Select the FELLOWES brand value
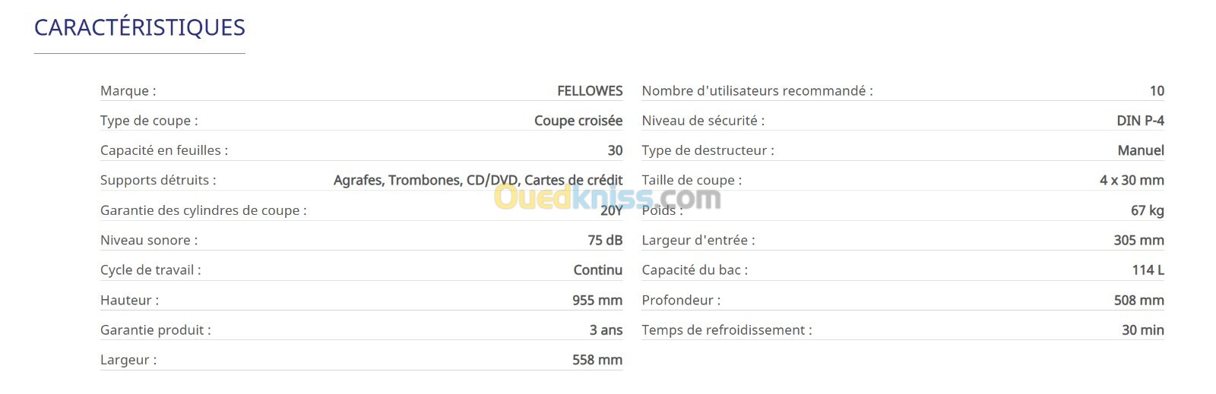 (x=590, y=91)
